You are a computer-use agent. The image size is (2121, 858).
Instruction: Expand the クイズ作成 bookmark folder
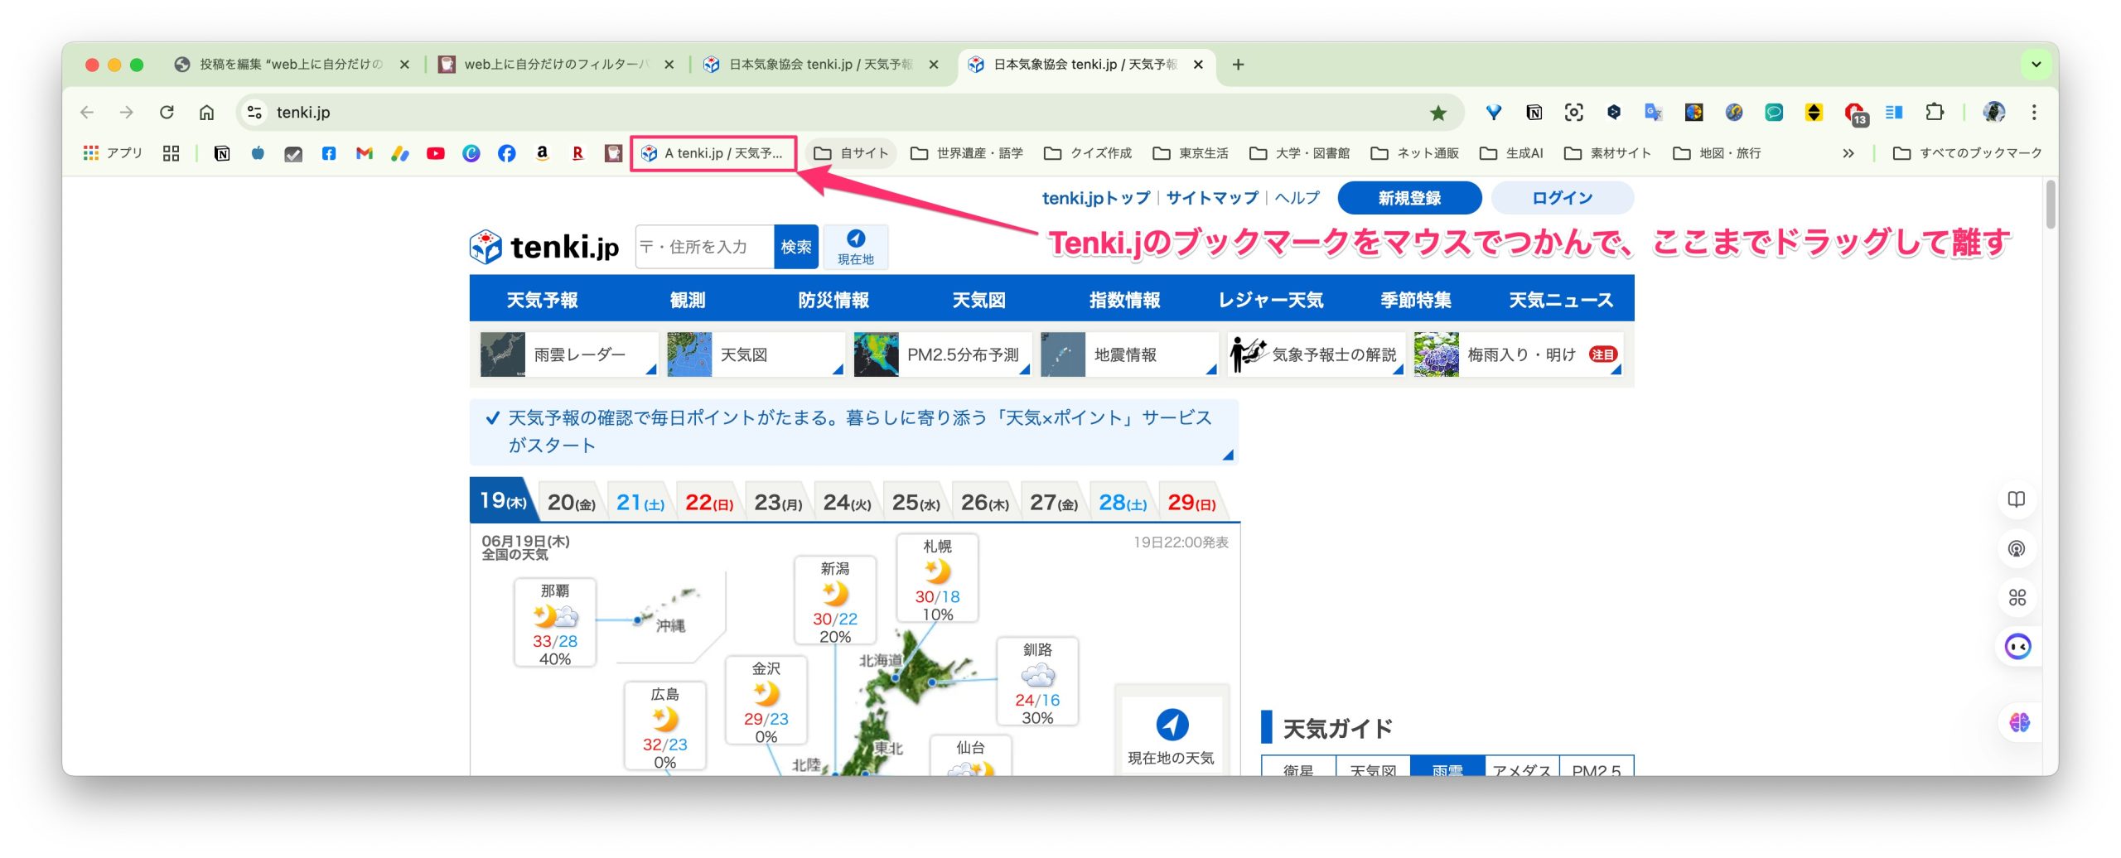coord(1088,153)
